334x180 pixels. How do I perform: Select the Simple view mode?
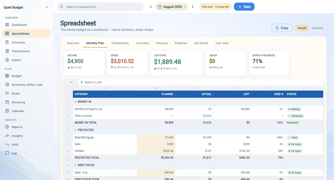[x=302, y=28]
